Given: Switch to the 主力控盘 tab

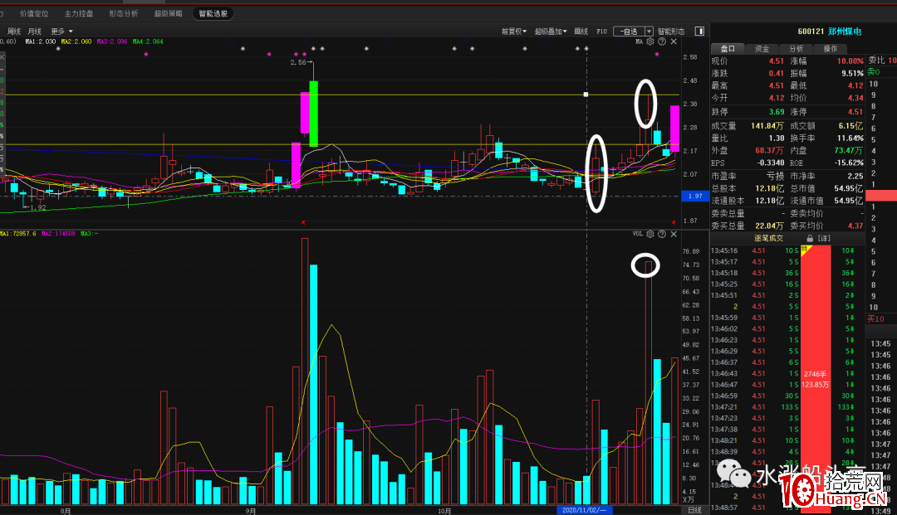Looking at the screenshot, I should click(x=79, y=14).
